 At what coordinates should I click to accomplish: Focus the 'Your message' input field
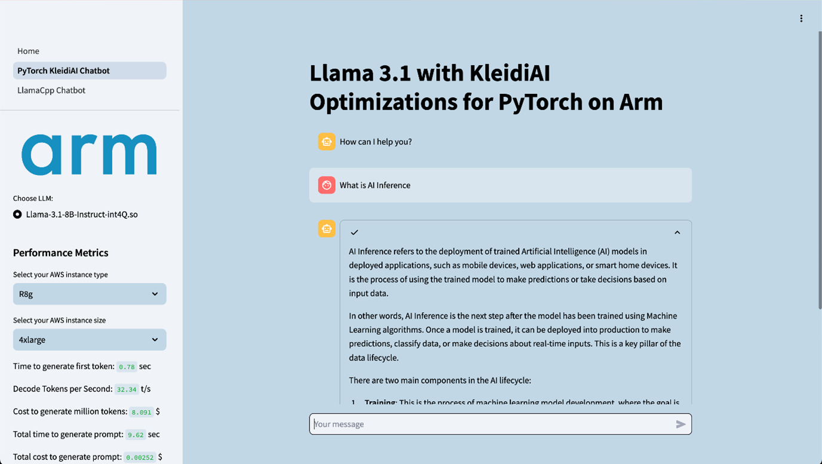pos(490,424)
